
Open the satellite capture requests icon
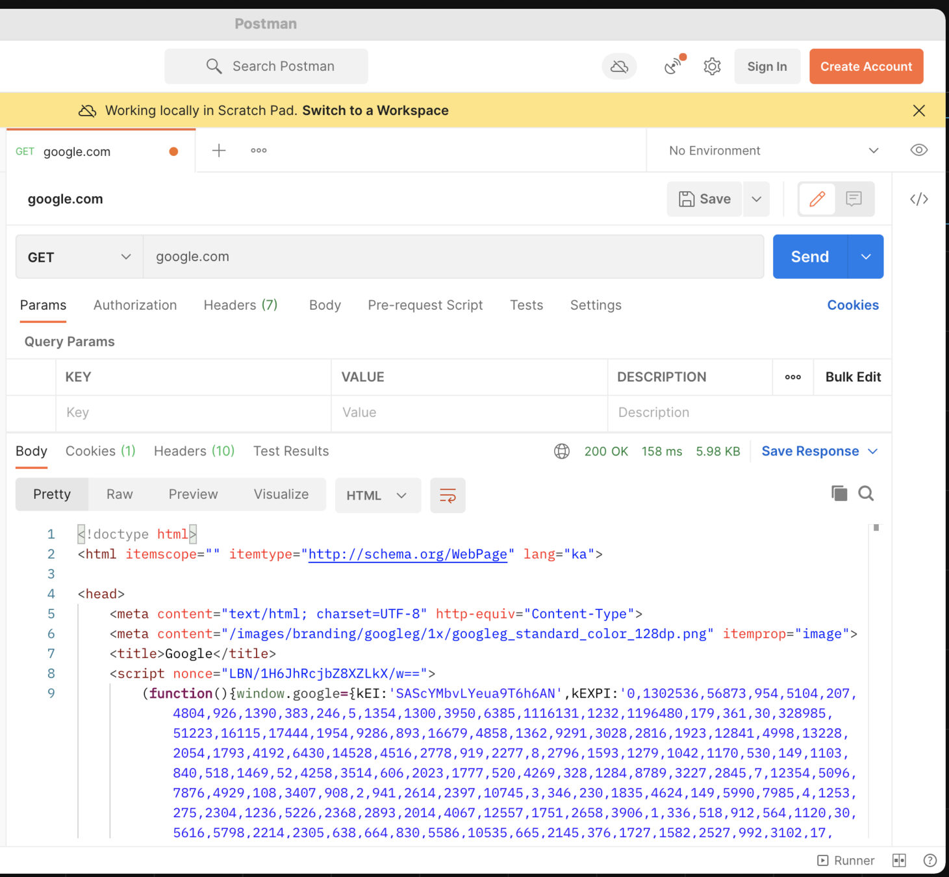[x=674, y=65]
